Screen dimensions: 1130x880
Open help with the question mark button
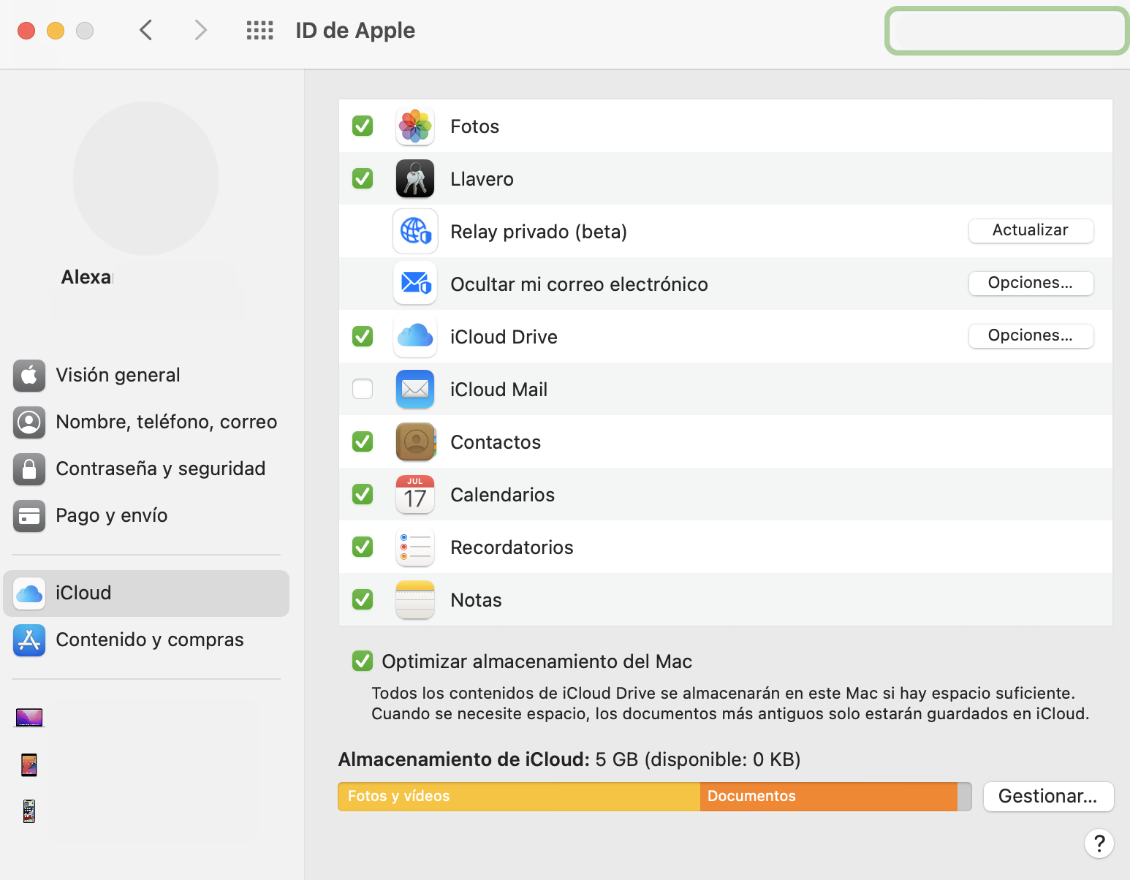point(1099,843)
